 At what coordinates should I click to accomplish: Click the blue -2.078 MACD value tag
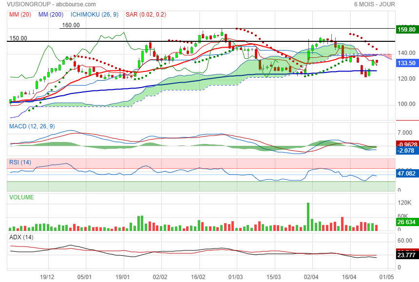point(406,150)
